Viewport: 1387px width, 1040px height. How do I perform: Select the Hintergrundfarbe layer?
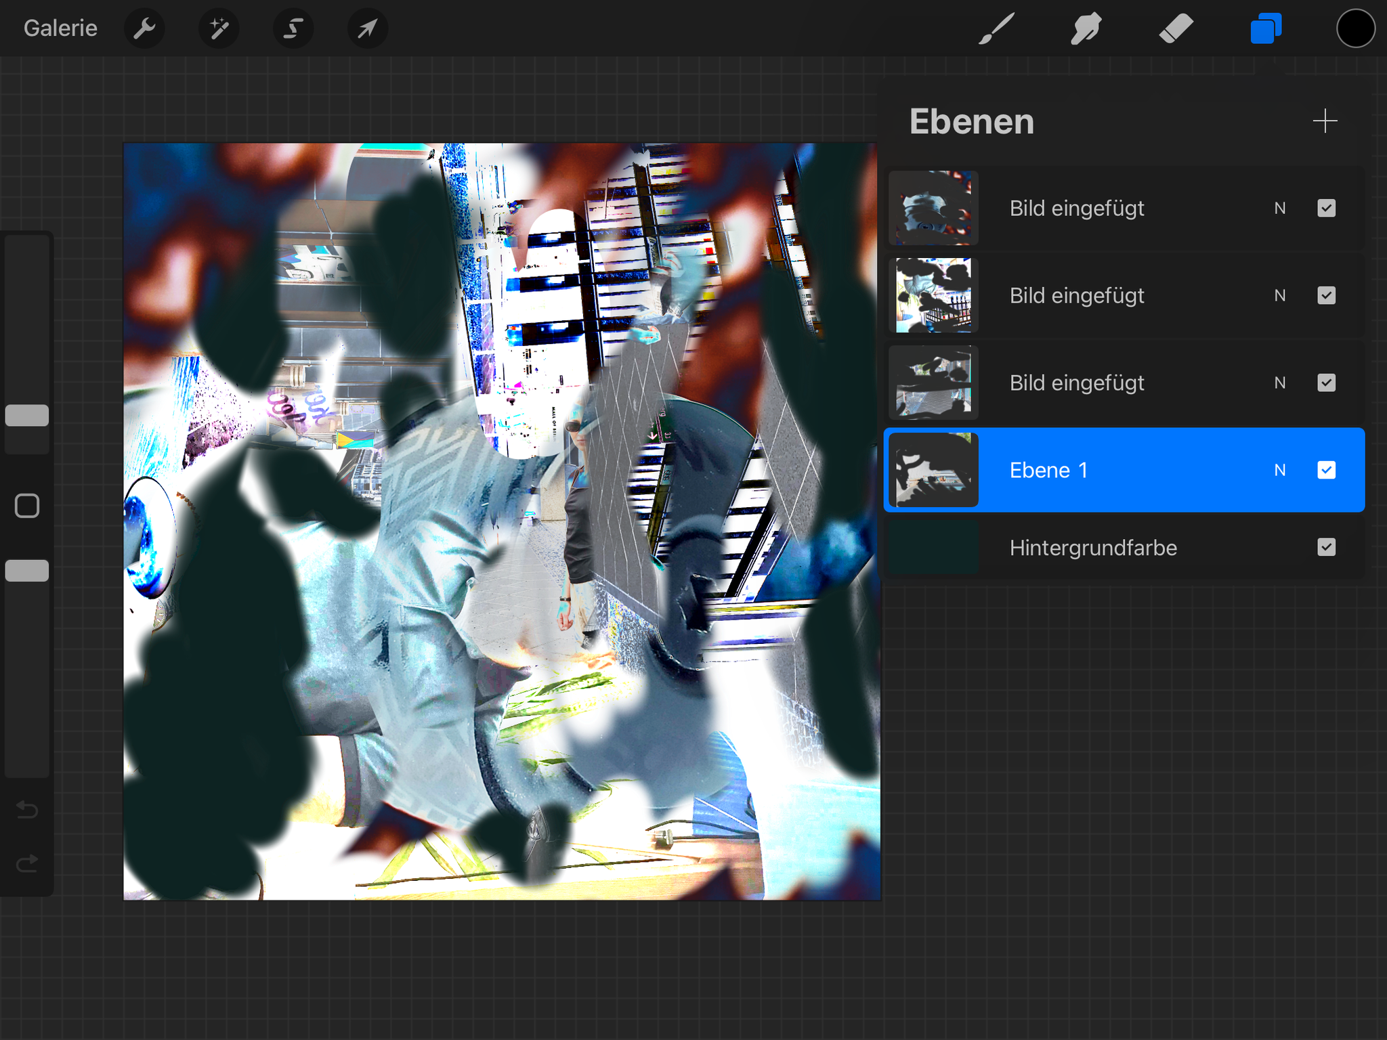[x=1092, y=547]
